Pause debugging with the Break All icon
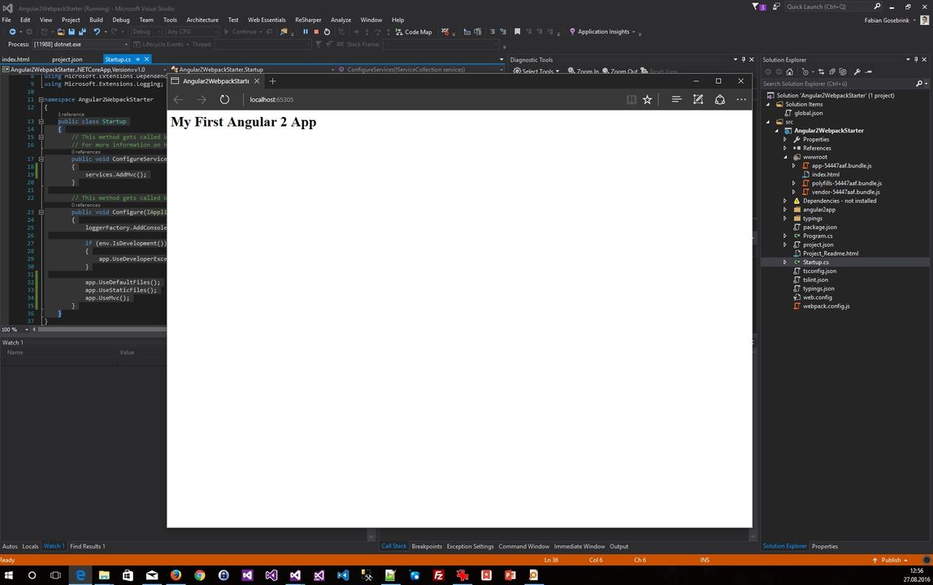 point(306,32)
